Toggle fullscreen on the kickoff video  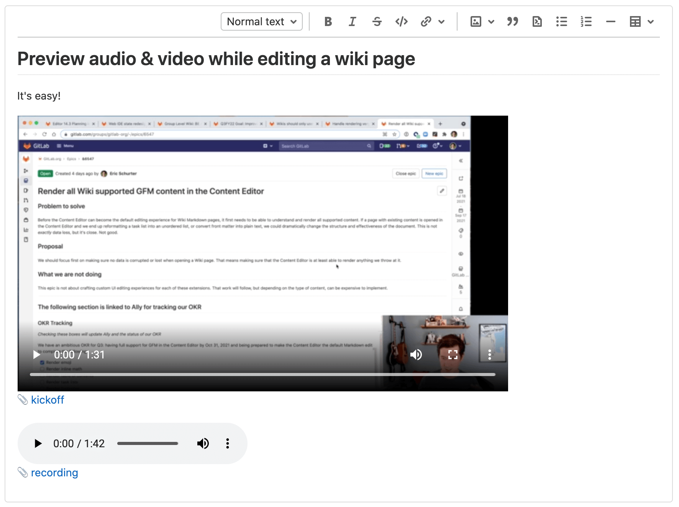tap(453, 355)
